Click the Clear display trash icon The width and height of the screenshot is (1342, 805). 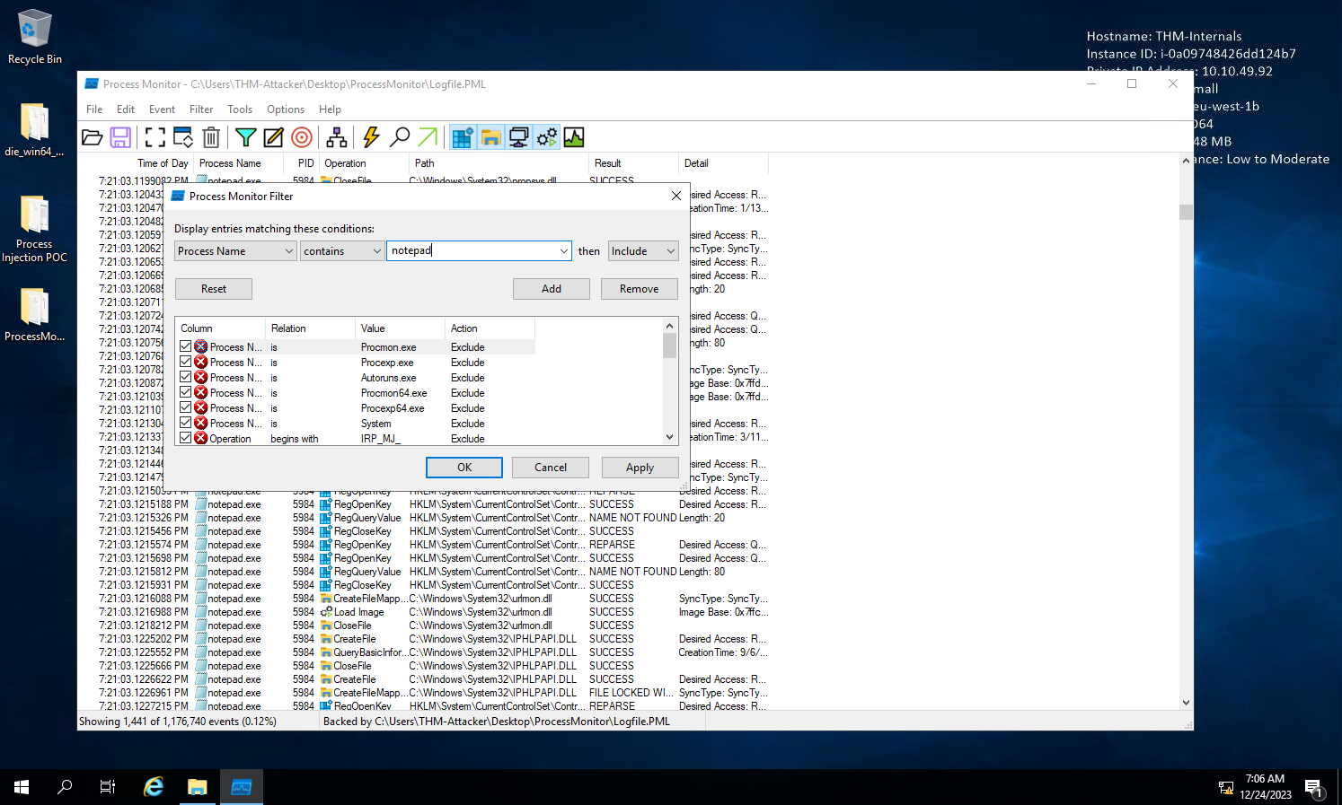(x=211, y=137)
